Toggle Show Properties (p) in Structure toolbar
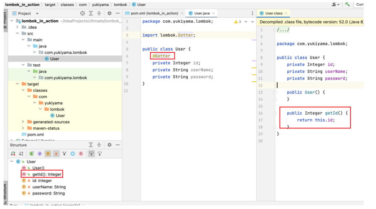Image resolution: width=376 pixels, height=209 pixels. coord(40,154)
